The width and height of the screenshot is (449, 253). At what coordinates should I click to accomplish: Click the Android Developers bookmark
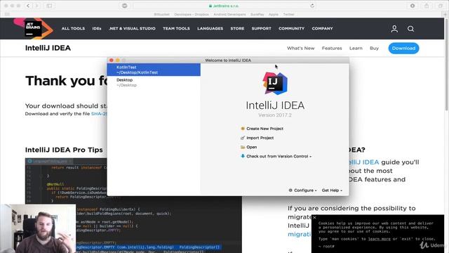point(229,14)
